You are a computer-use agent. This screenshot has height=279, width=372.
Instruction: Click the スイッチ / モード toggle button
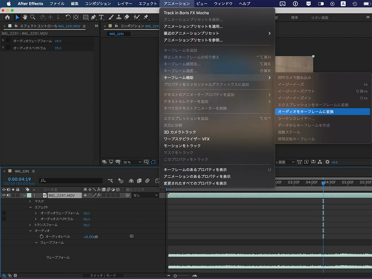point(103,275)
